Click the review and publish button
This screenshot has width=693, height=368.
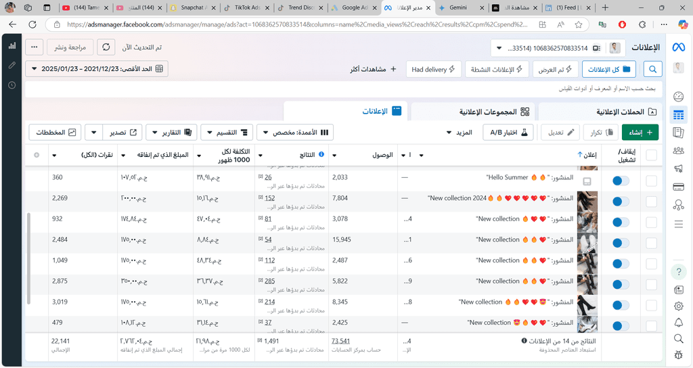click(x=70, y=47)
